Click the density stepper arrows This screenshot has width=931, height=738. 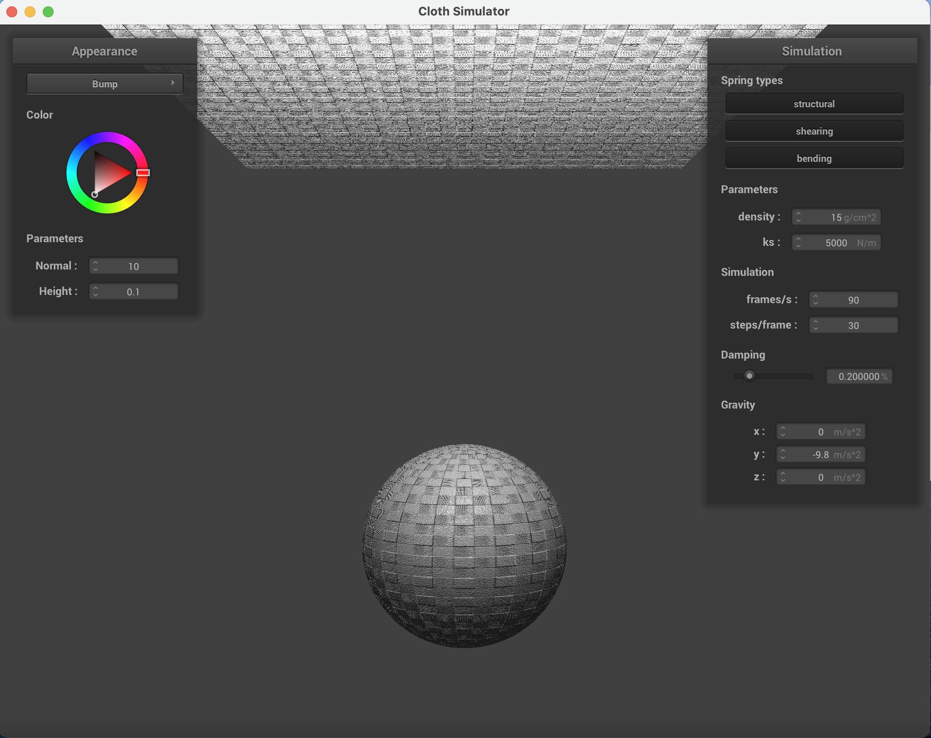tap(798, 217)
